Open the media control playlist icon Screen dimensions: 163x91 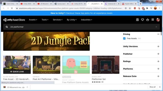point(151,8)
